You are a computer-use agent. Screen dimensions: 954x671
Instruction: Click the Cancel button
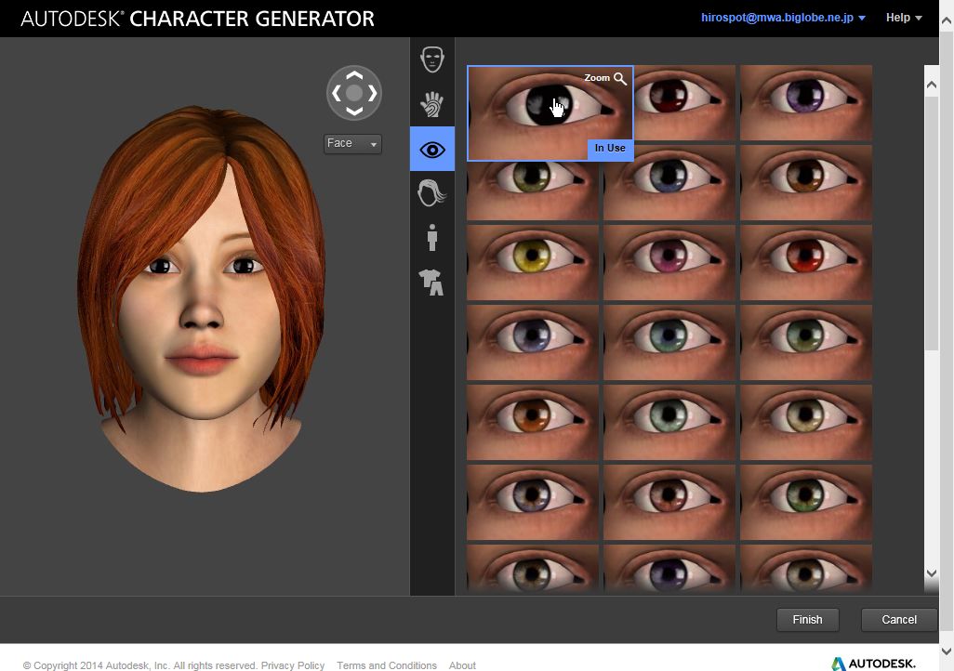(x=897, y=619)
